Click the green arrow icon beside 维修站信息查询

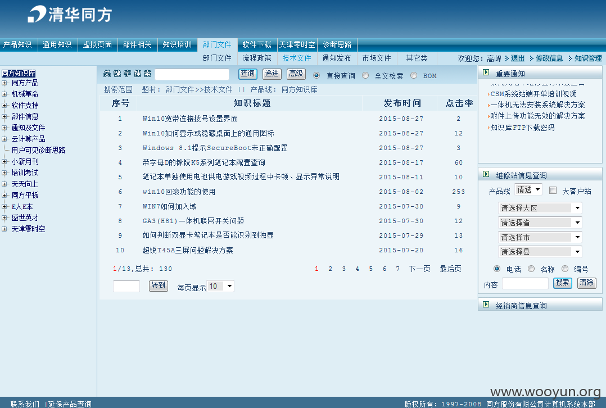(486, 174)
